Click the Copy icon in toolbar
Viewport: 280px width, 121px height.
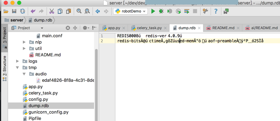pyautogui.click(x=60, y=11)
